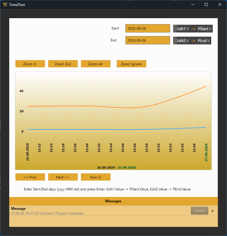Click the 23:50 time axis label
Viewport: 227px width, 236px height.
[x=147, y=148]
